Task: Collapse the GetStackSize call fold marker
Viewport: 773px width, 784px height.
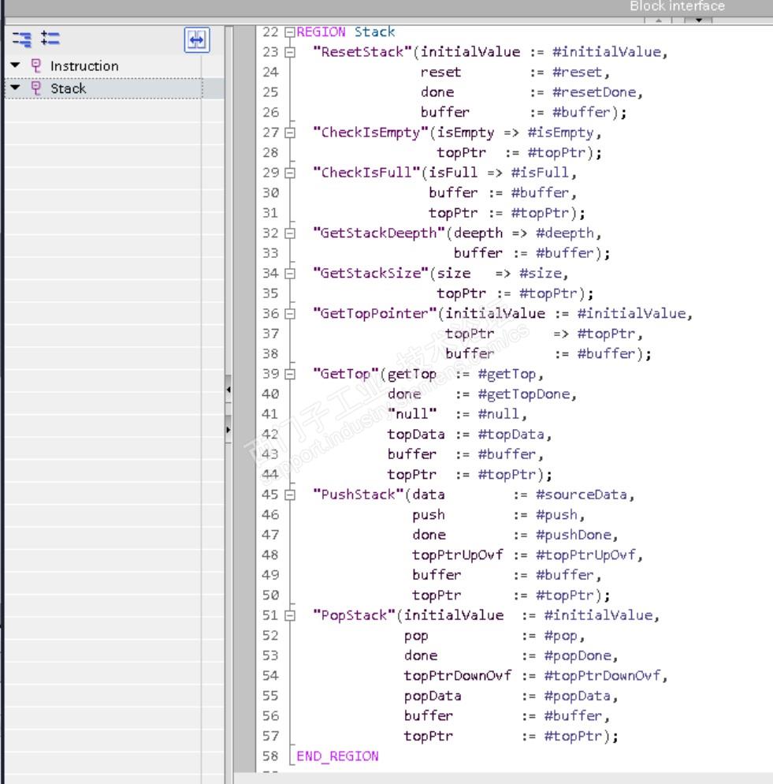Action: pyautogui.click(x=290, y=274)
